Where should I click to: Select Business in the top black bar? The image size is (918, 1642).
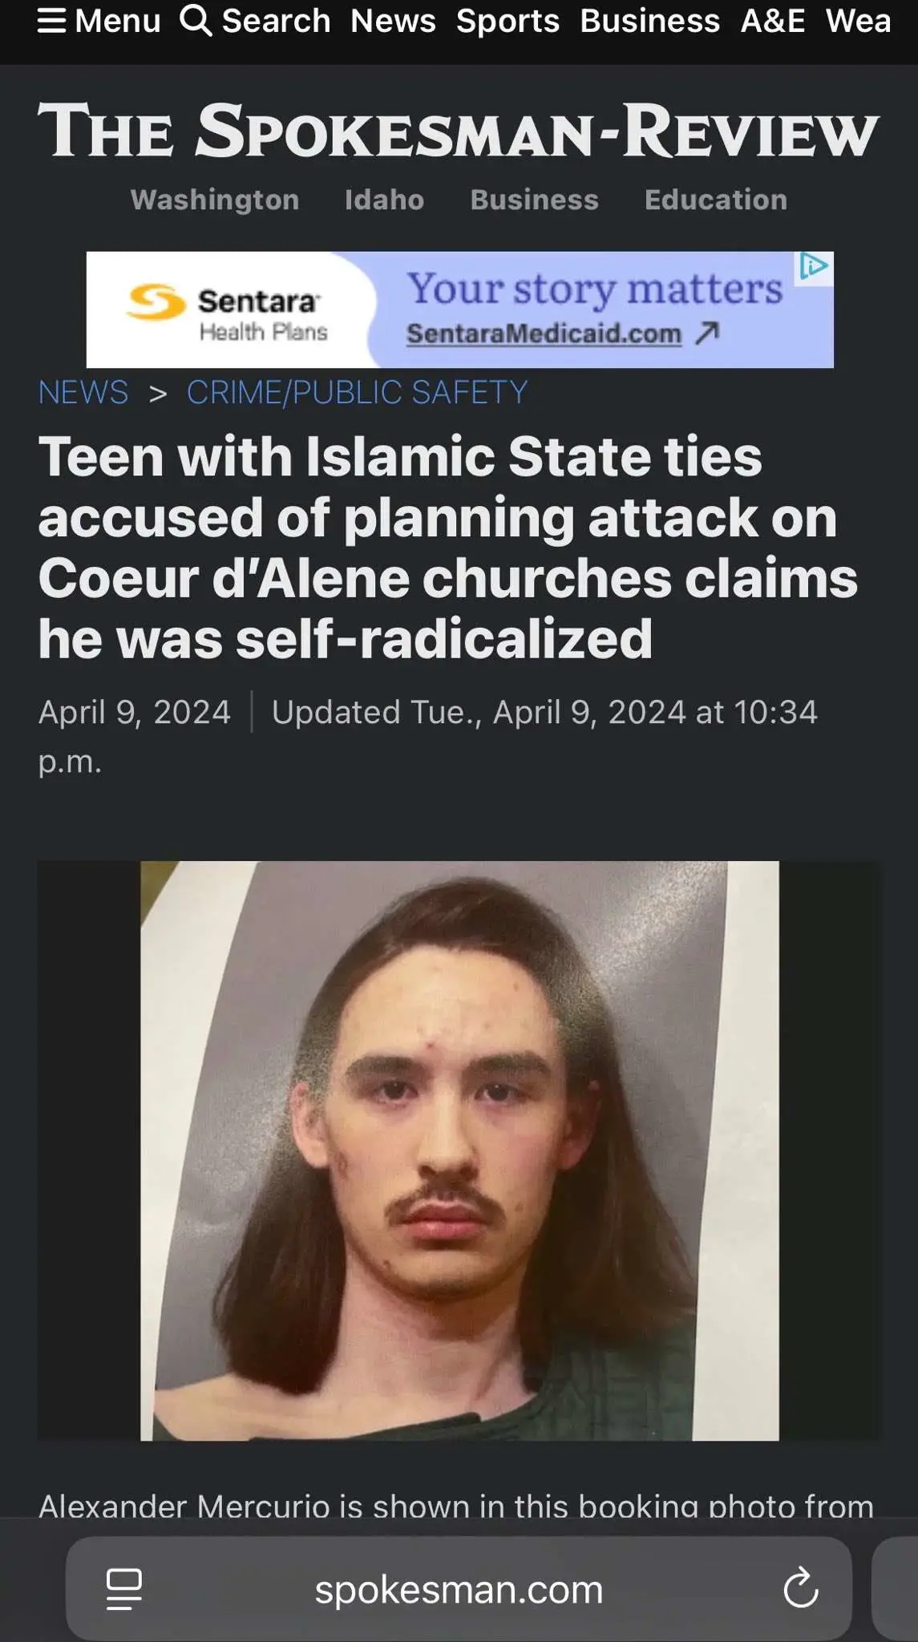click(x=649, y=21)
